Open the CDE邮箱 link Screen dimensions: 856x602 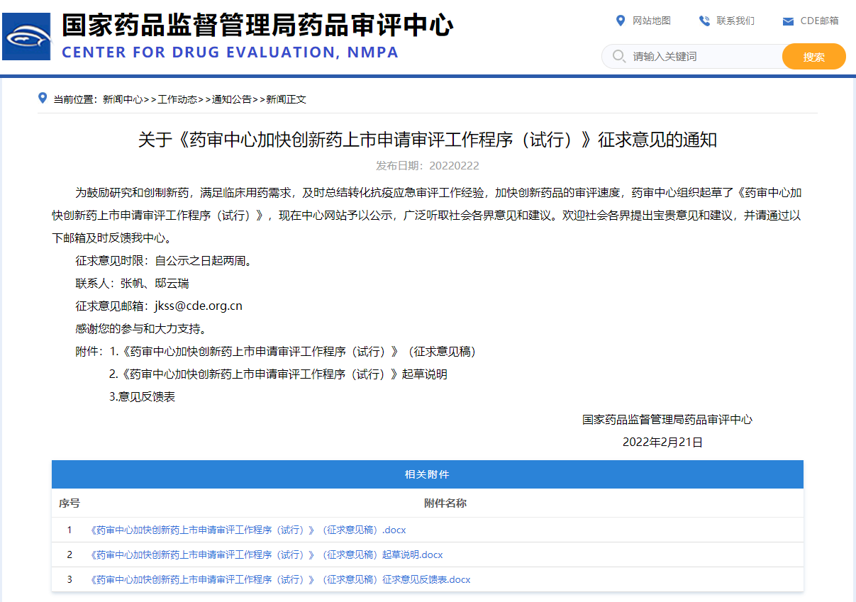point(819,21)
